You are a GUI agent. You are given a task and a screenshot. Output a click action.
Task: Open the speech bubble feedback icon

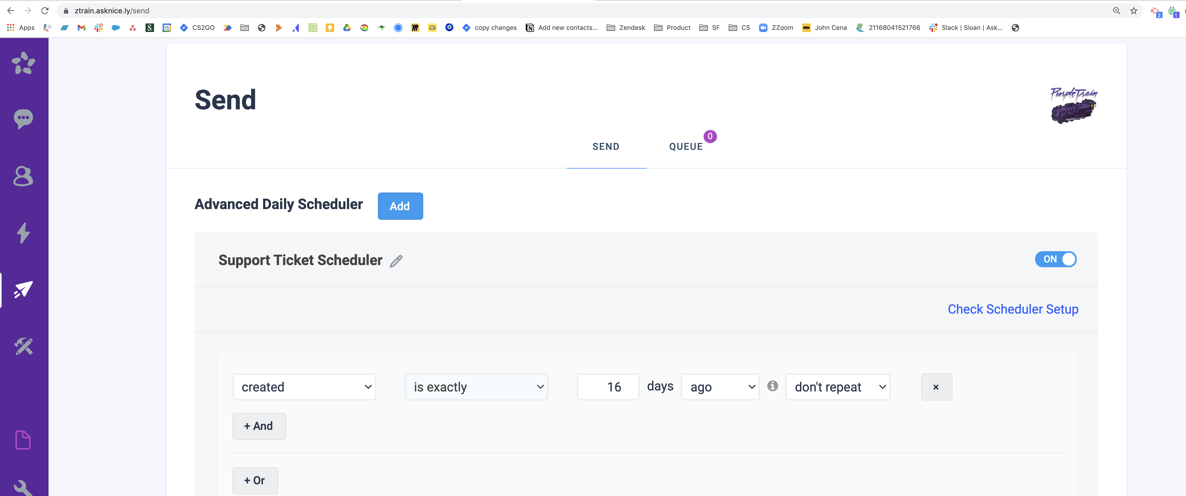pyautogui.click(x=23, y=119)
